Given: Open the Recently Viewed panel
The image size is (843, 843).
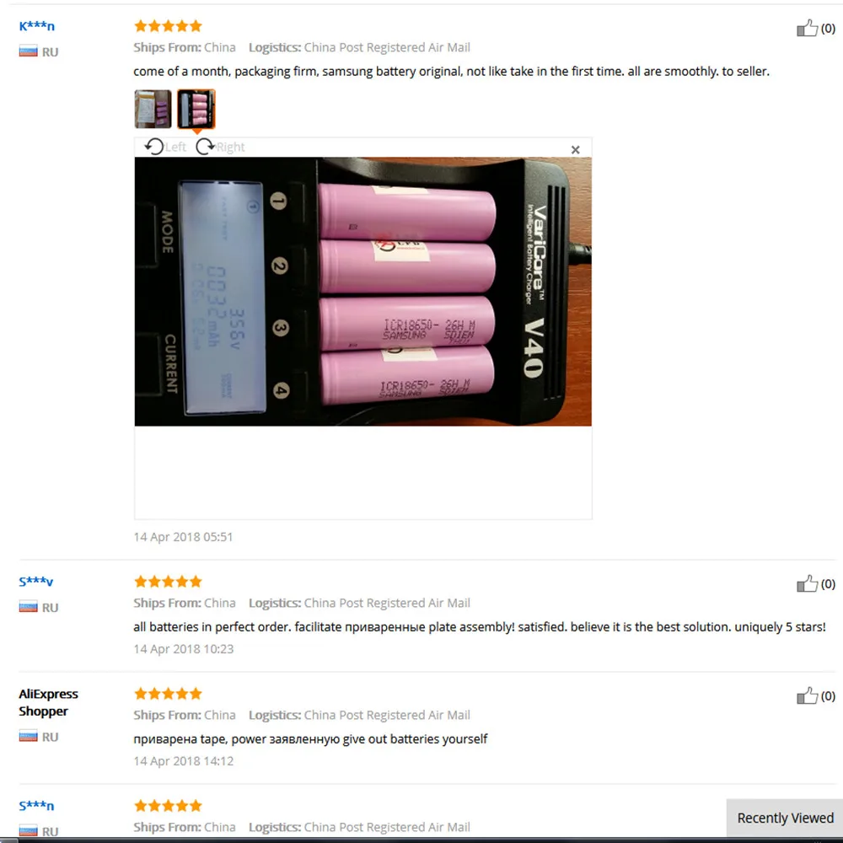Looking at the screenshot, I should [x=785, y=818].
